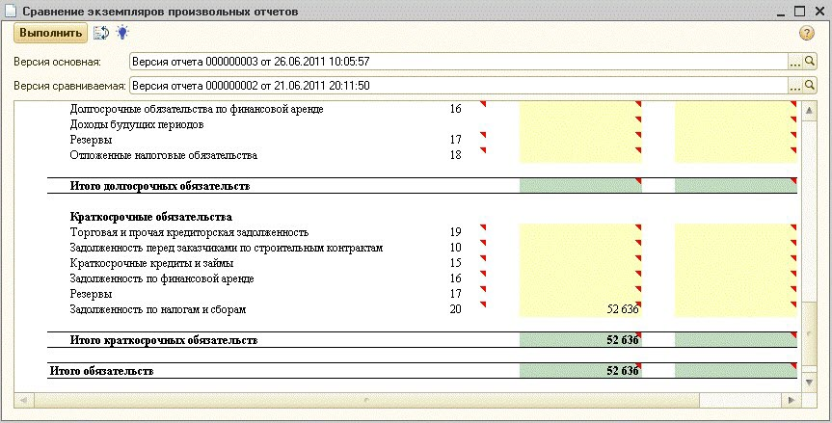Maximize the report comparison window
Screen dimensions: 832x423
[799, 11]
